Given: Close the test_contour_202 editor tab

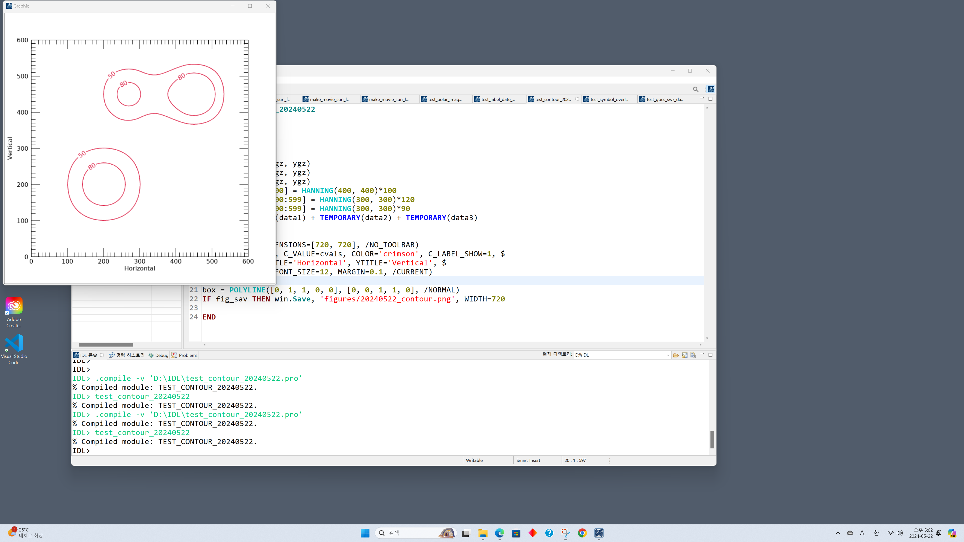Looking at the screenshot, I should pyautogui.click(x=576, y=99).
